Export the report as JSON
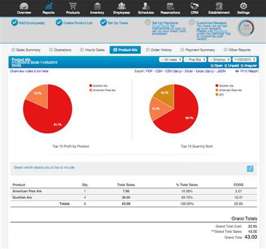 221,71
